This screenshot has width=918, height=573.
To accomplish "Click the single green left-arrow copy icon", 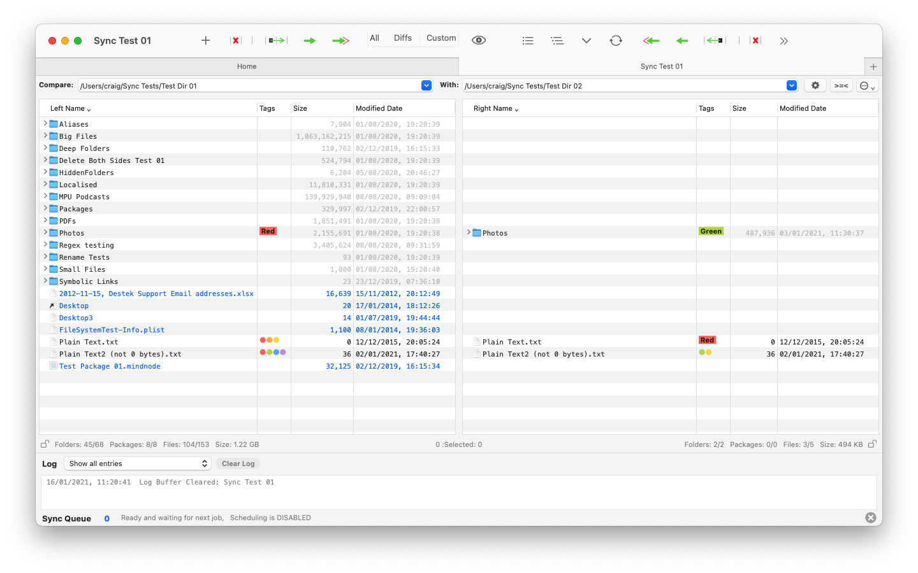I will point(682,41).
